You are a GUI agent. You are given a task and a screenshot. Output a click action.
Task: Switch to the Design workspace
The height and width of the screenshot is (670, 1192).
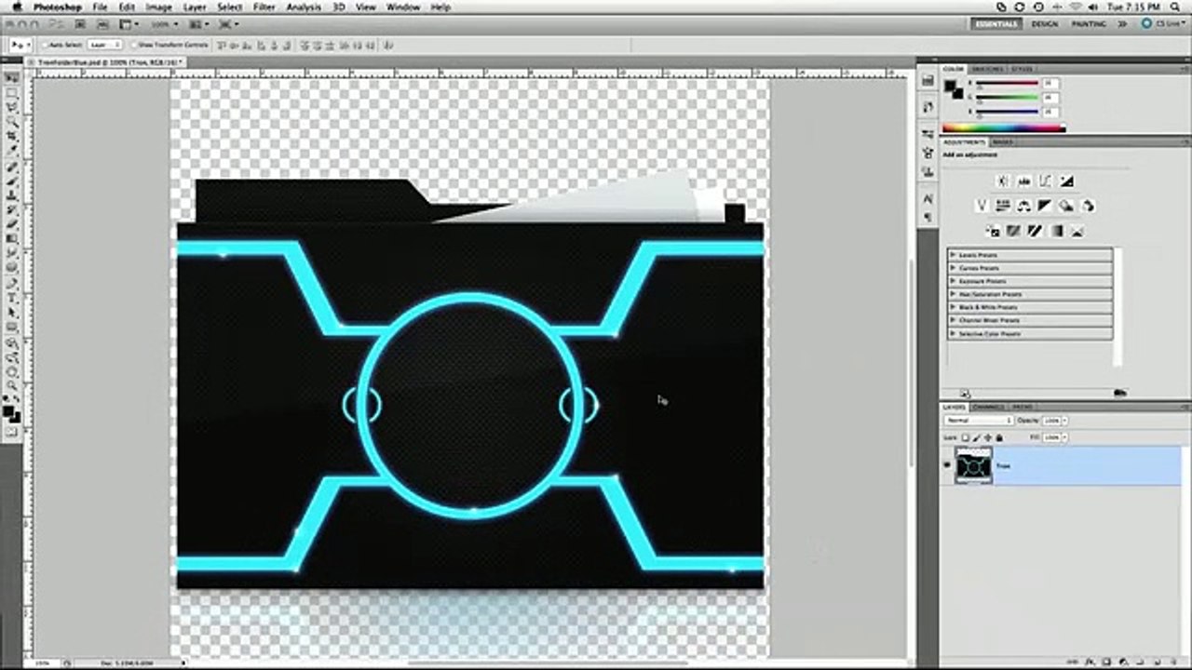1044,24
